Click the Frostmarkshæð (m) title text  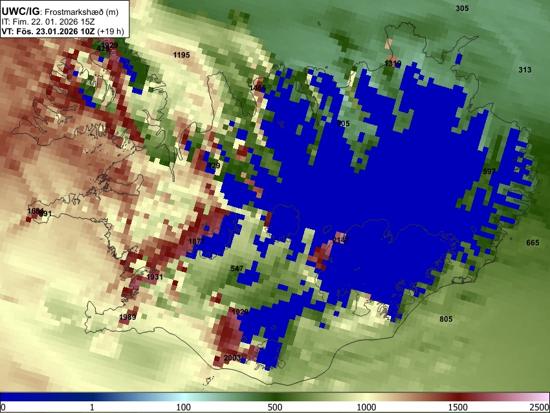82,12
